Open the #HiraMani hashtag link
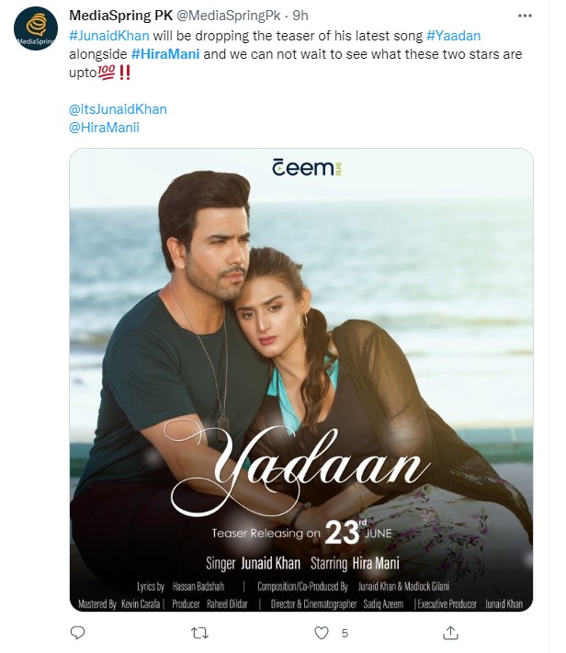The width and height of the screenshot is (566, 653). tap(165, 54)
